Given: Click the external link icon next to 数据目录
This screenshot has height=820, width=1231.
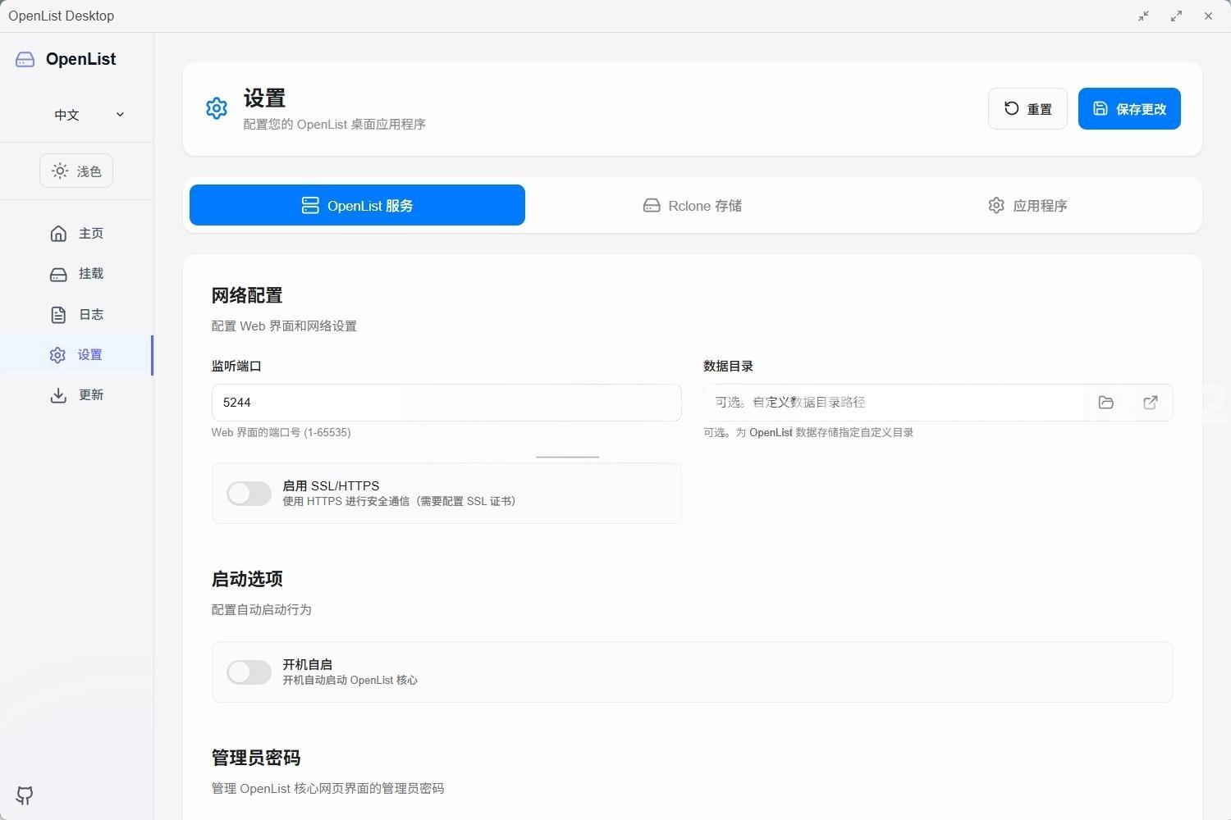Looking at the screenshot, I should click(1150, 402).
